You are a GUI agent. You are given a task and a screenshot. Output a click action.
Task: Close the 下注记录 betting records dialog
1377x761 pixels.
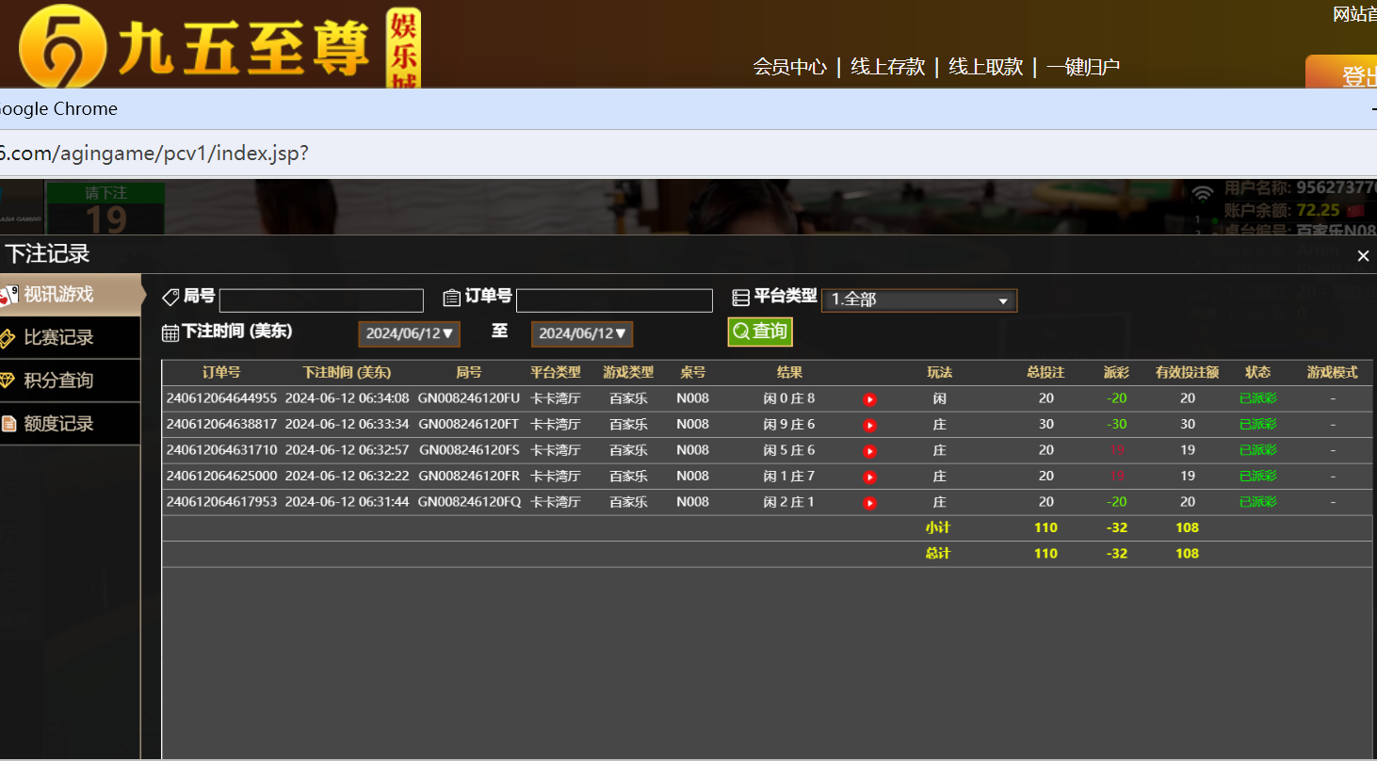click(x=1363, y=255)
